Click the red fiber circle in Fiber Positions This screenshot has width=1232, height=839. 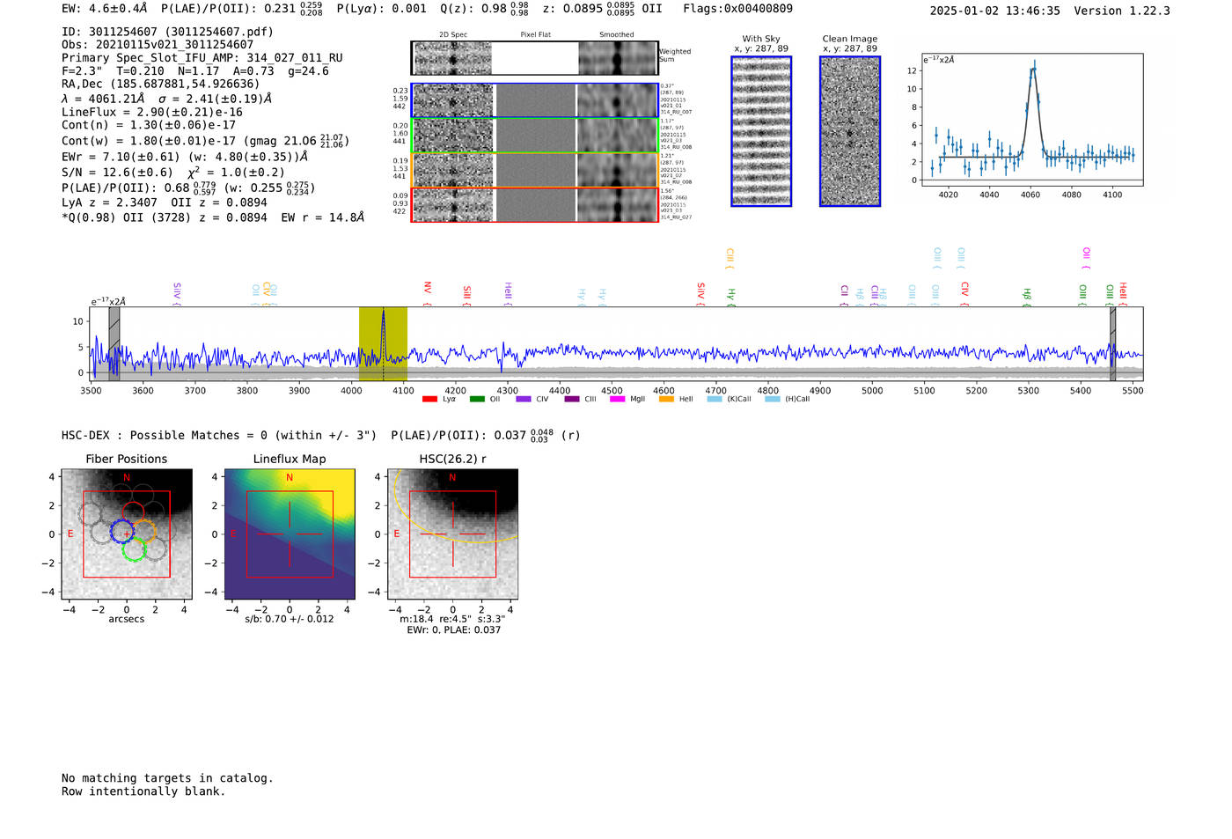click(133, 512)
